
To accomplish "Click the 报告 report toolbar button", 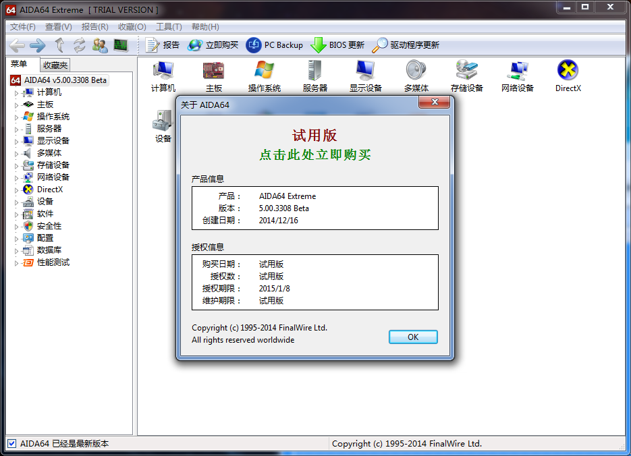I will tap(162, 45).
